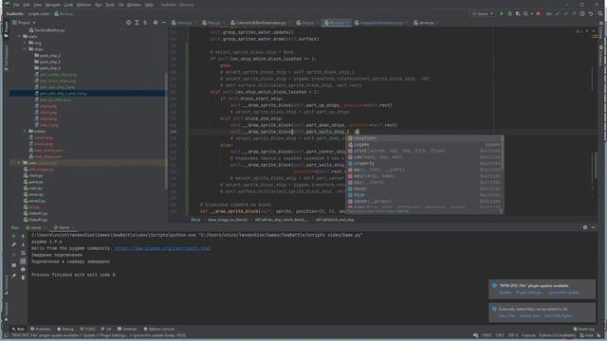607x341 pixels.
Task: Click the pin icon in Run panel
Action: click(14, 276)
